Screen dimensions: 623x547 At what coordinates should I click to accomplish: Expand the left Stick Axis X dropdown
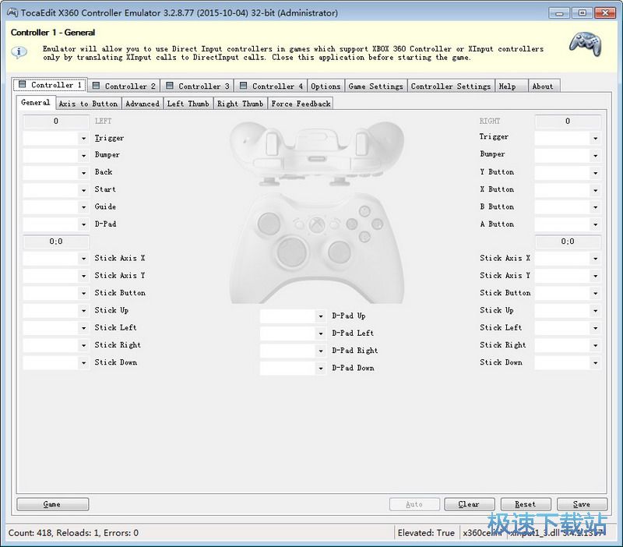[x=83, y=259]
